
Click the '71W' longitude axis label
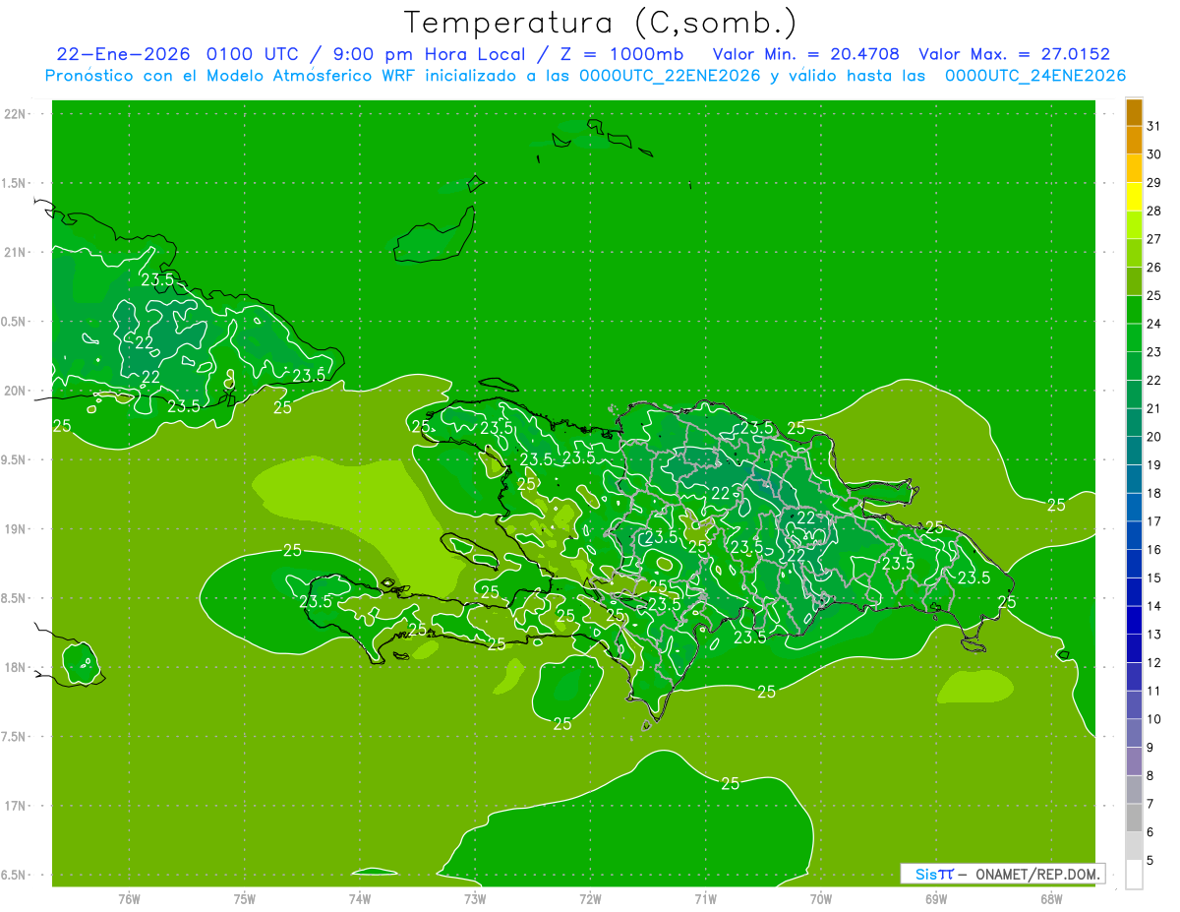[705, 898]
